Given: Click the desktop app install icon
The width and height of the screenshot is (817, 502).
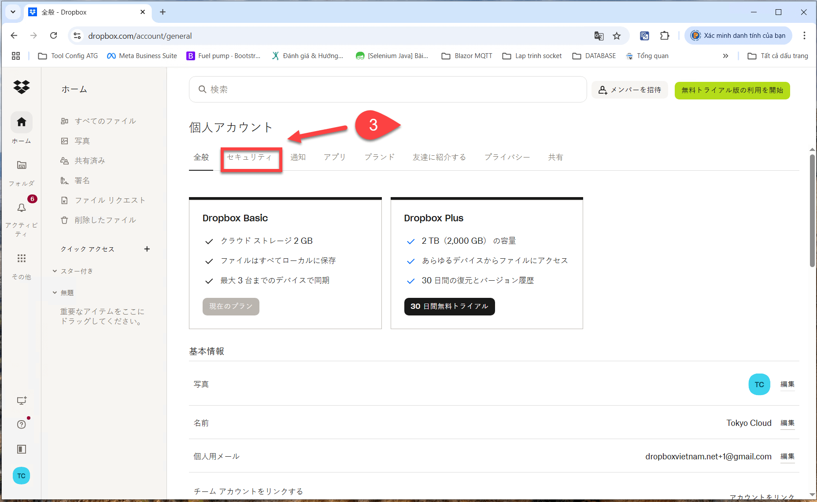Looking at the screenshot, I should coord(21,400).
